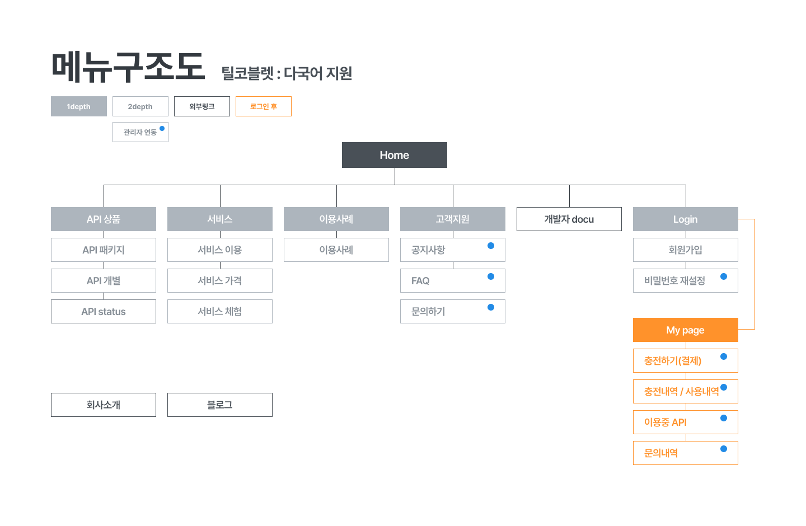Select the Login menu header
The image size is (806, 526).
click(686, 219)
